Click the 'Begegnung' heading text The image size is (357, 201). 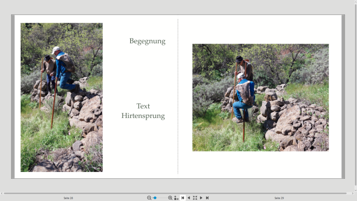point(147,41)
